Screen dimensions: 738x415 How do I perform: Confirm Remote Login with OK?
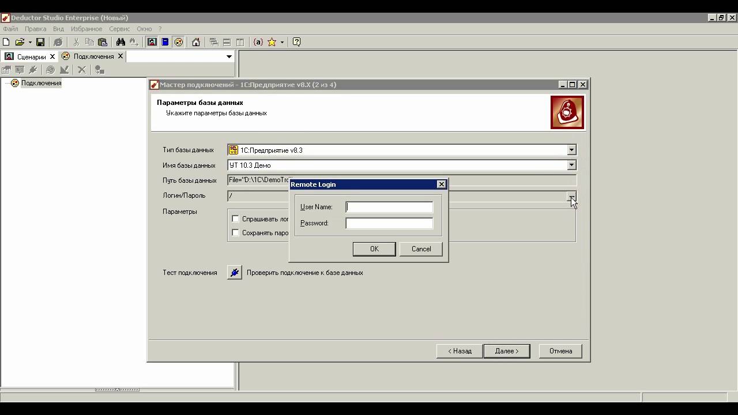[x=374, y=249]
